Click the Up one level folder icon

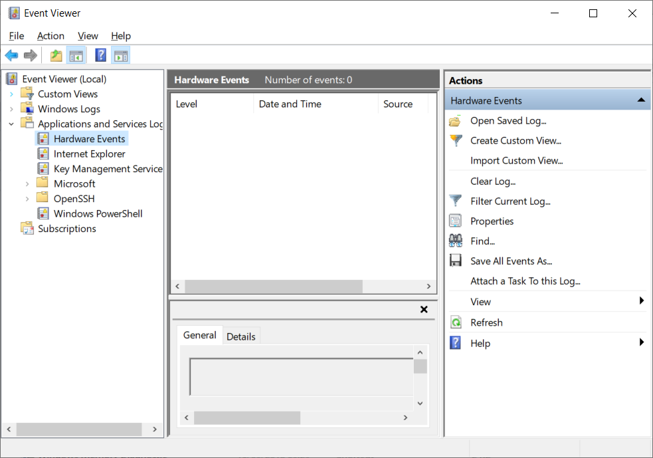pos(56,55)
